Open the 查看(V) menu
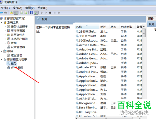Viewport: 156px width, 119px height. pyautogui.click(x=30, y=8)
